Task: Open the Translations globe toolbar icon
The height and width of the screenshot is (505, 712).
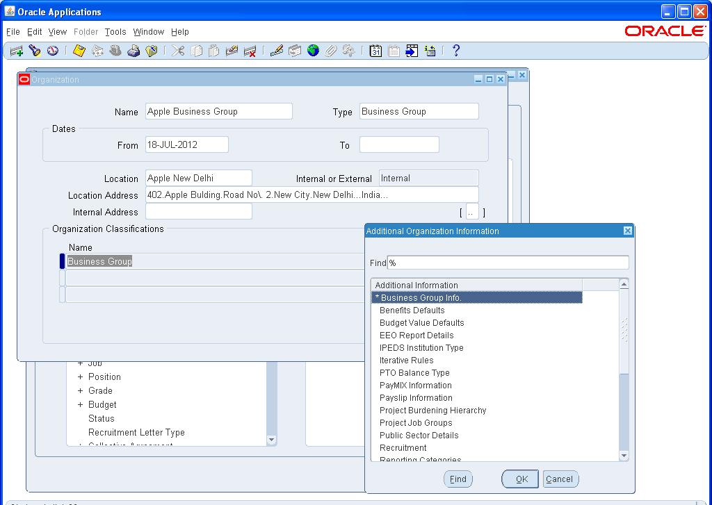Action: pyautogui.click(x=312, y=50)
